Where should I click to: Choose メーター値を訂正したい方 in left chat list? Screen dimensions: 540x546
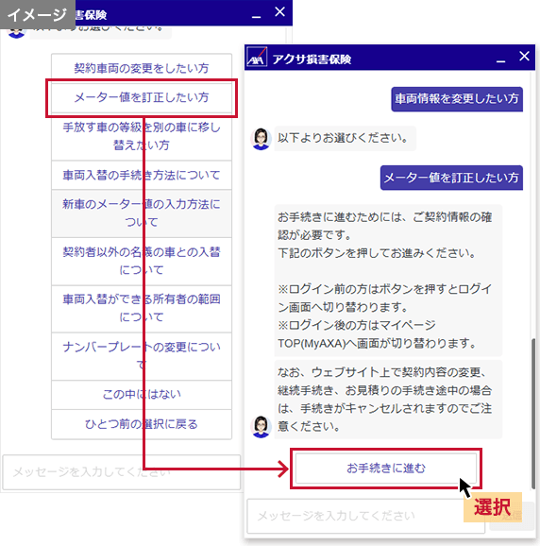click(x=142, y=97)
